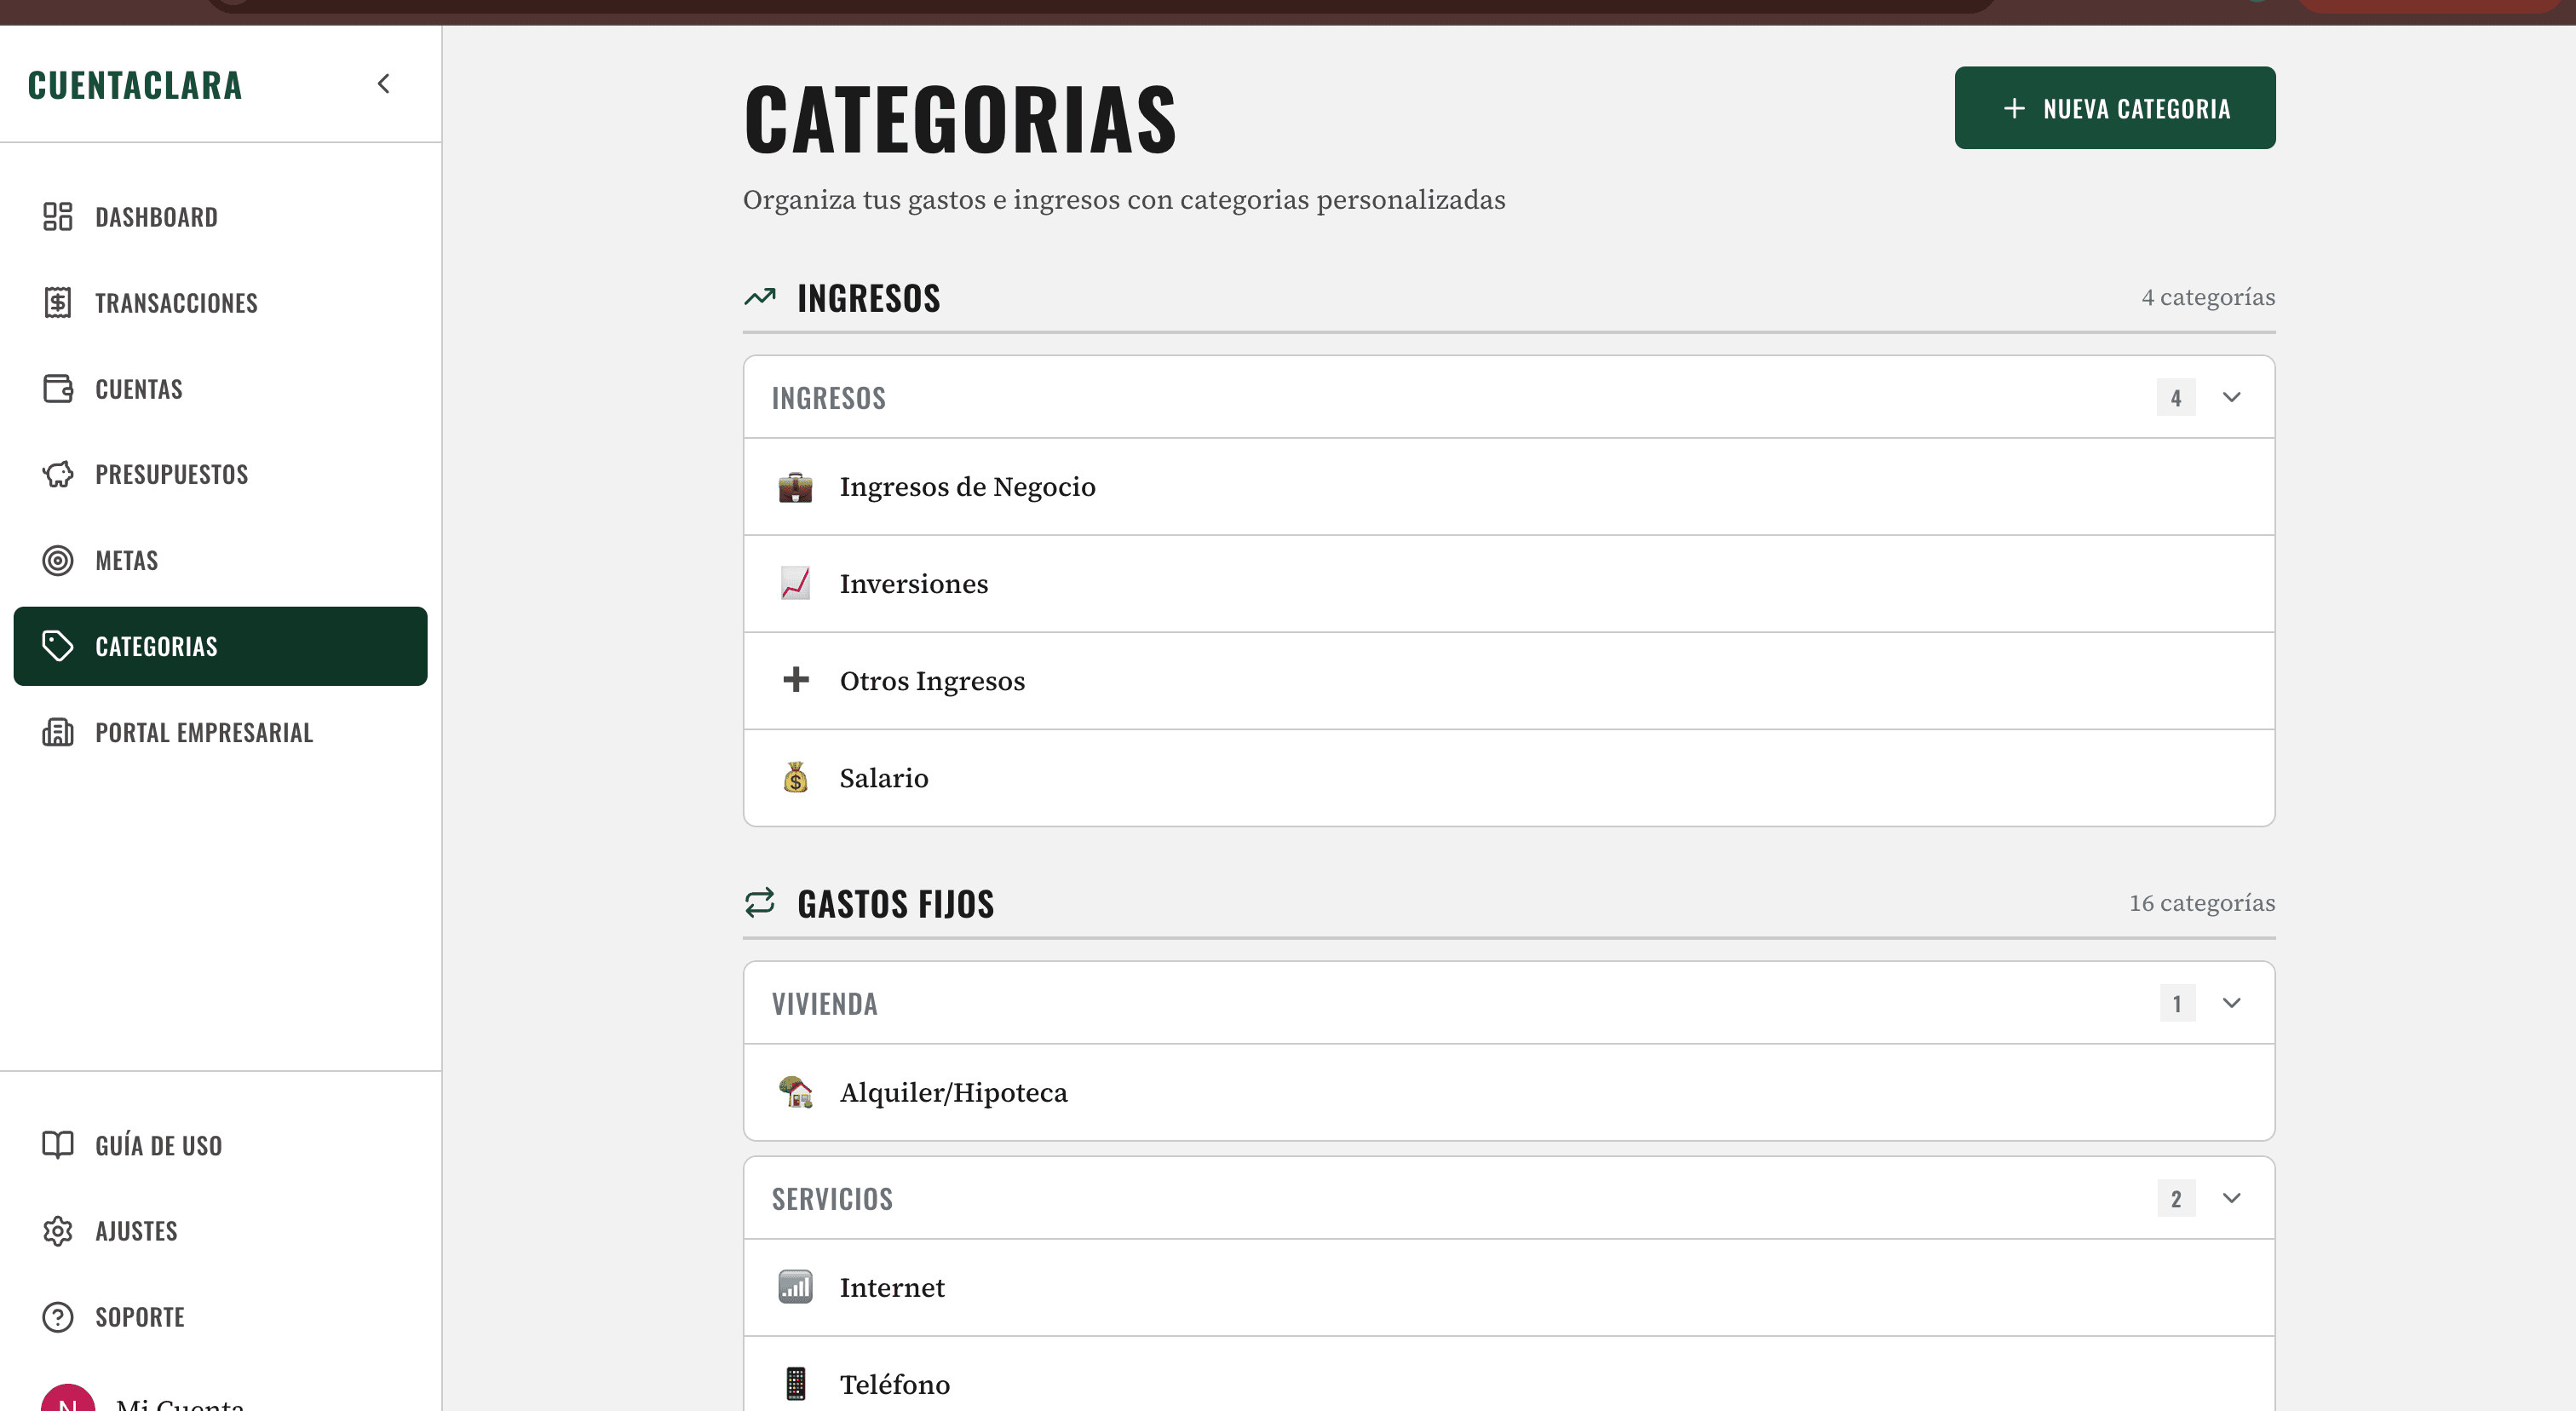This screenshot has height=1411, width=2576.
Task: Select the Alquiler/Hipoteca category row
Action: click(953, 1092)
